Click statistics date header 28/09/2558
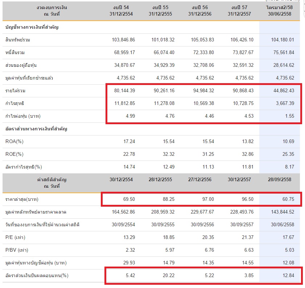Viewport: 305px width, 288px height. point(280,179)
